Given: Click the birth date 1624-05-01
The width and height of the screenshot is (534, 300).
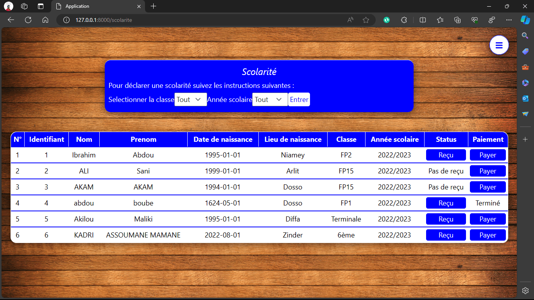Looking at the screenshot, I should [223, 203].
